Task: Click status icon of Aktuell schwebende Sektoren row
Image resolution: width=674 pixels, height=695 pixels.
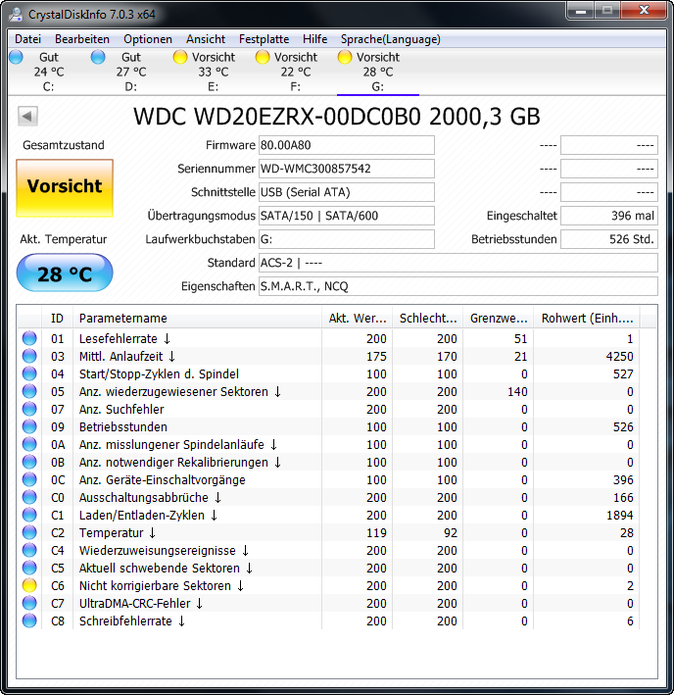Action: [x=29, y=568]
